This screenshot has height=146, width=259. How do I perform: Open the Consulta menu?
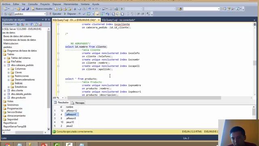(33, 4)
